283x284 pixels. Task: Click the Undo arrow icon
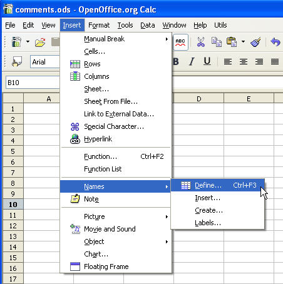[275, 42]
